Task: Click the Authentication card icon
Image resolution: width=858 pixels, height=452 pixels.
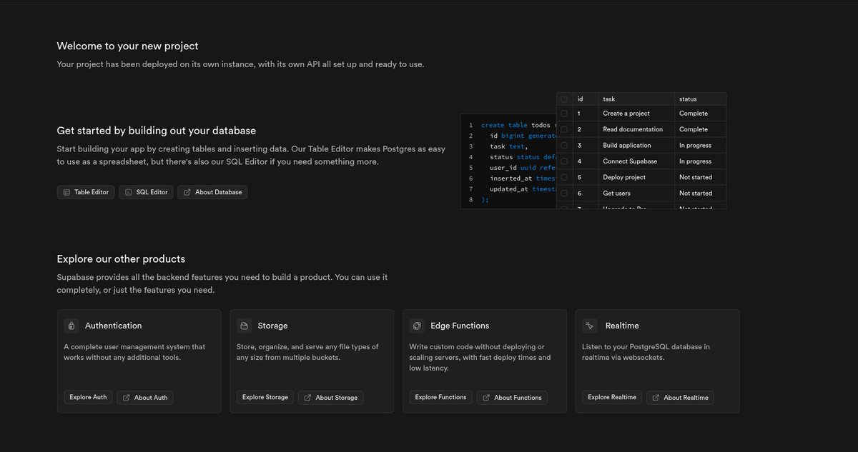Action: [x=71, y=326]
